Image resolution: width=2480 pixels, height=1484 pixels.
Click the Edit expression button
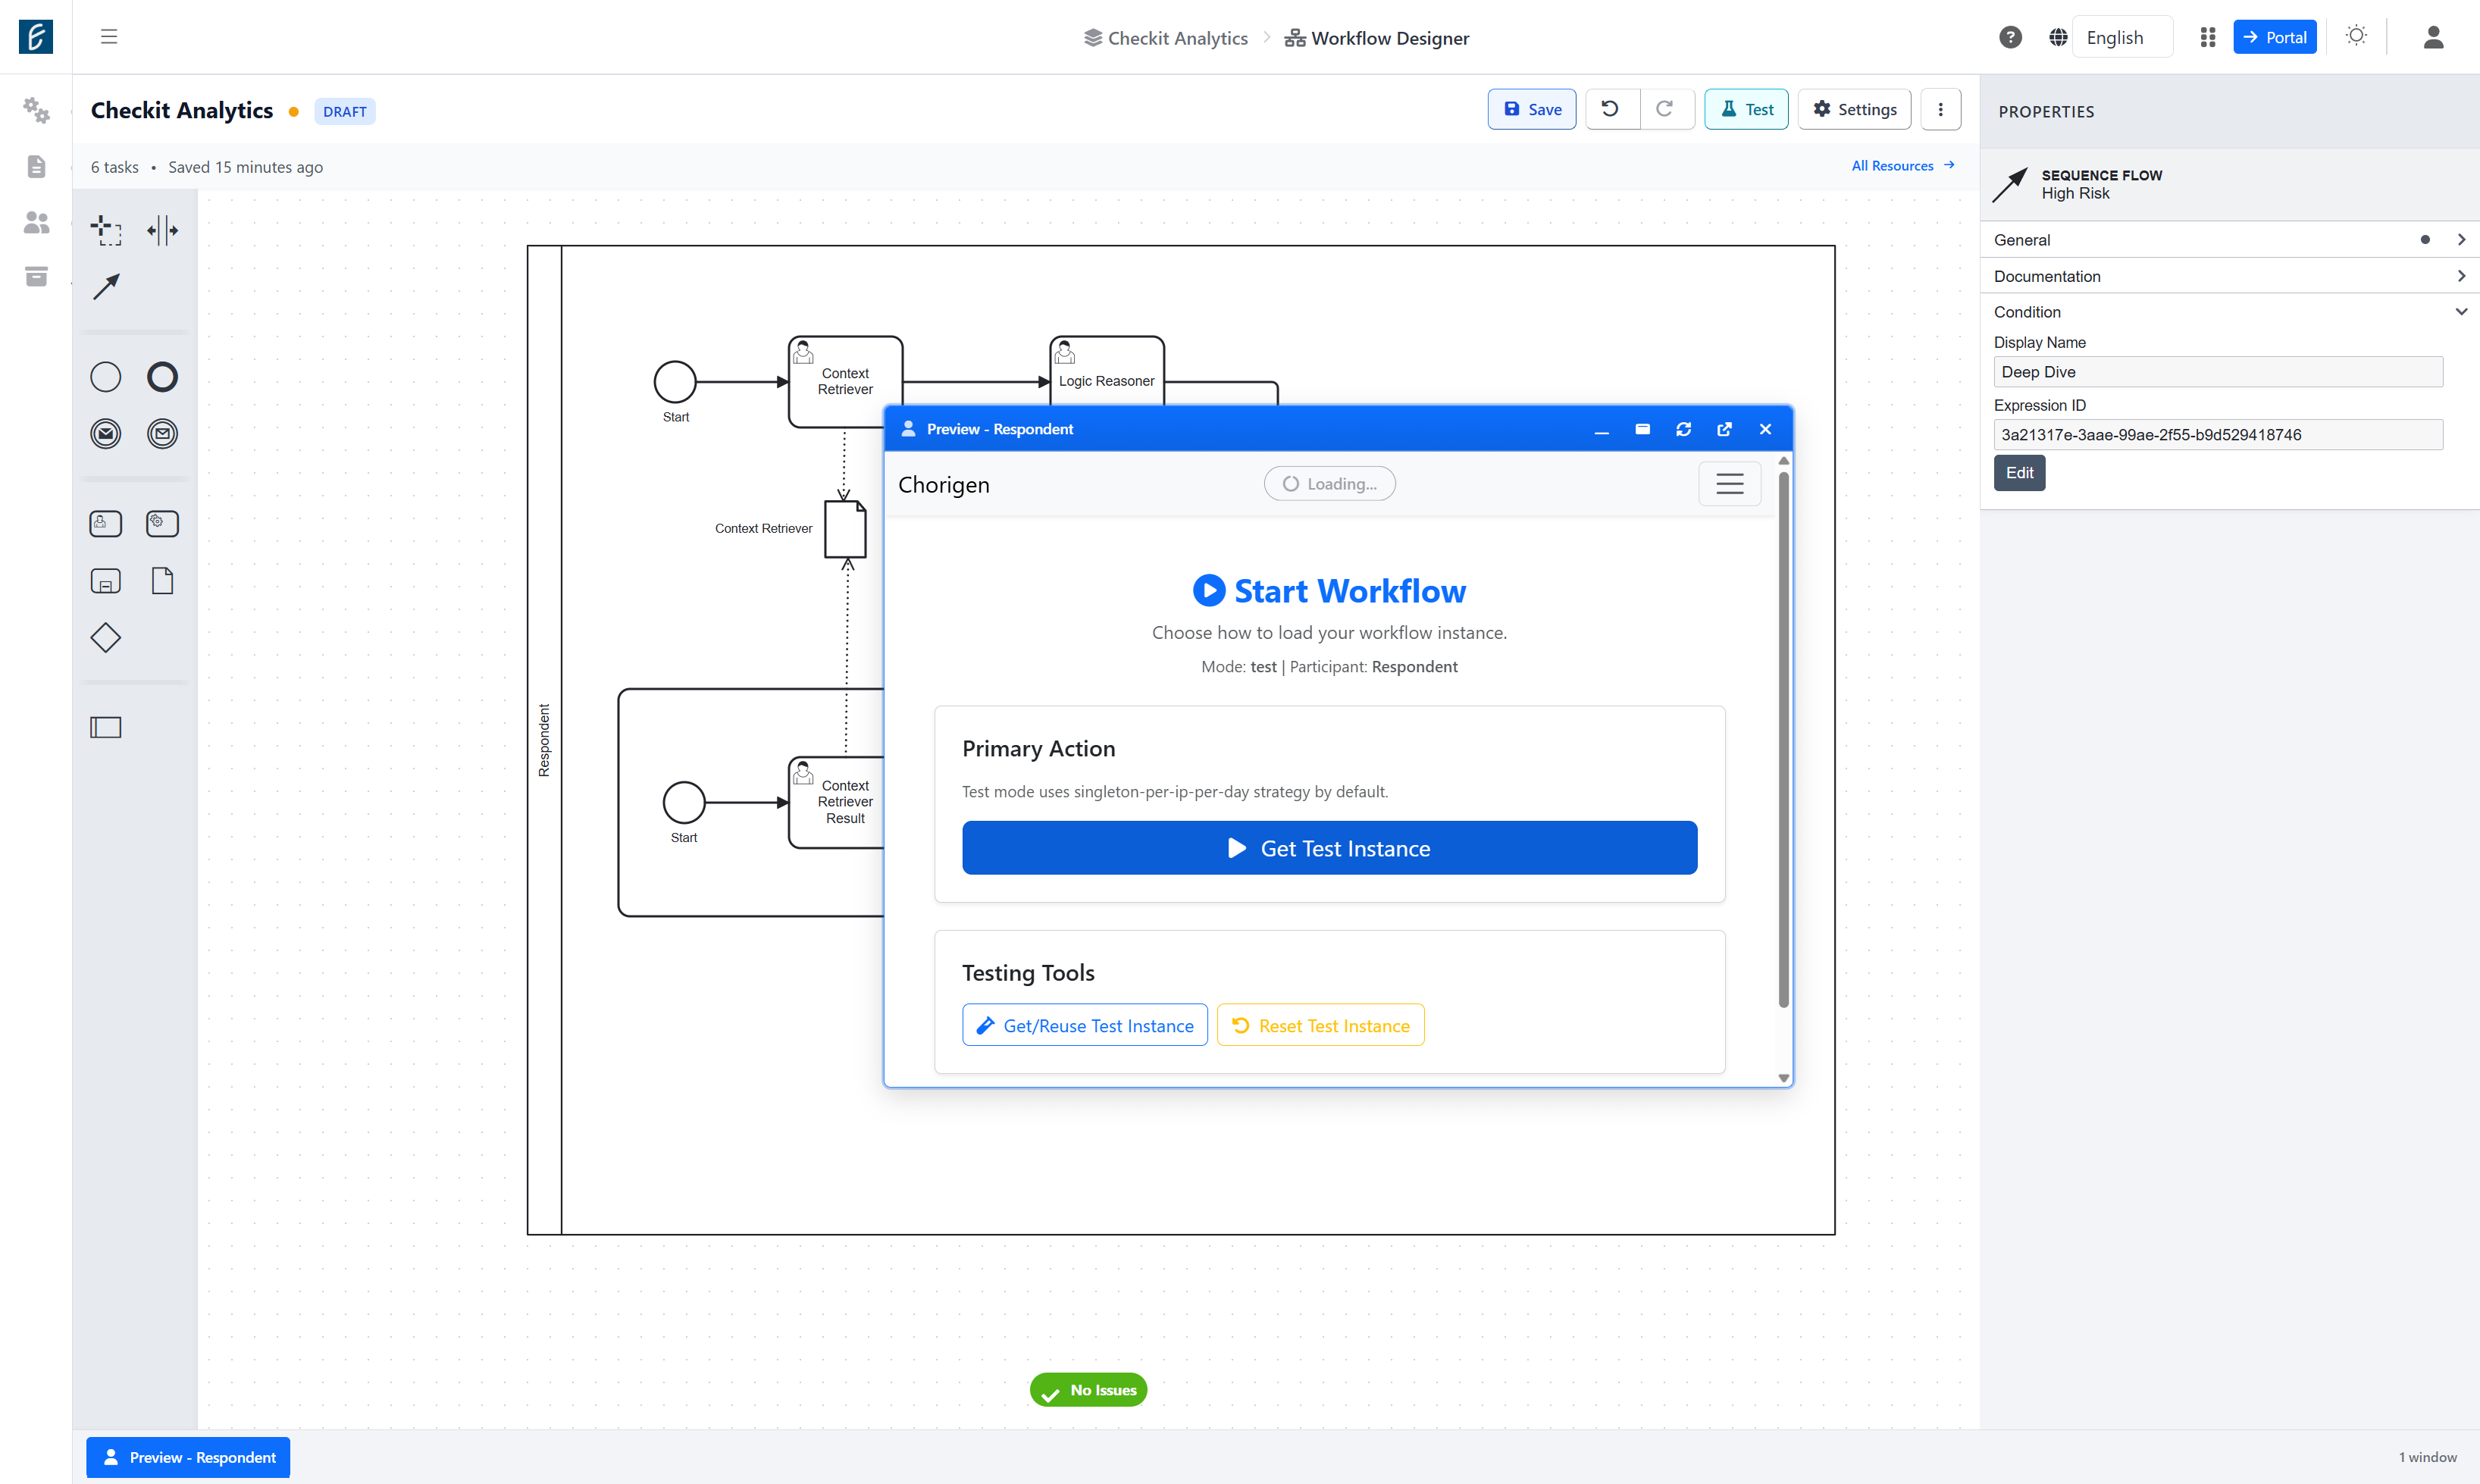click(x=2019, y=473)
